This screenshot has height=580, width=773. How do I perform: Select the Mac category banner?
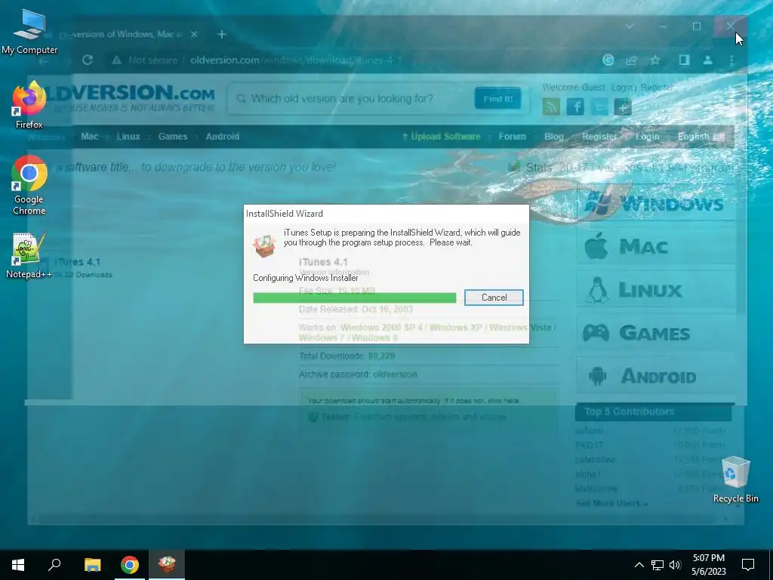pyautogui.click(x=656, y=245)
